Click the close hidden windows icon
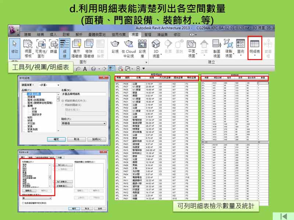294x220 pixels. coord(121,69)
